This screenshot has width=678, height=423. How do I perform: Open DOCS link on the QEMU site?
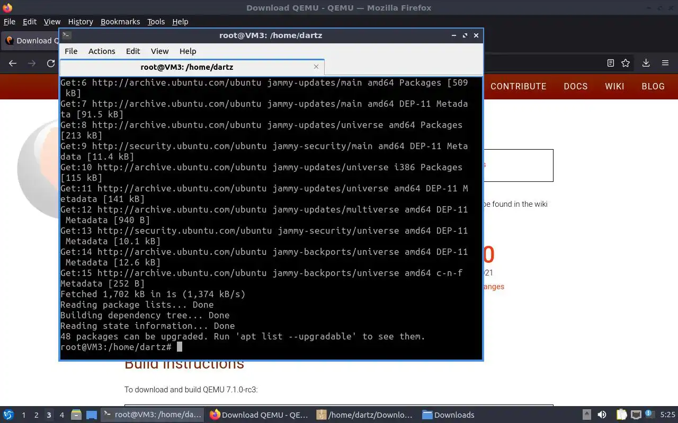(576, 86)
